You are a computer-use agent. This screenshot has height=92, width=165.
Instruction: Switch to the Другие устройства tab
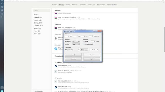pyautogui.click(x=112, y=5)
